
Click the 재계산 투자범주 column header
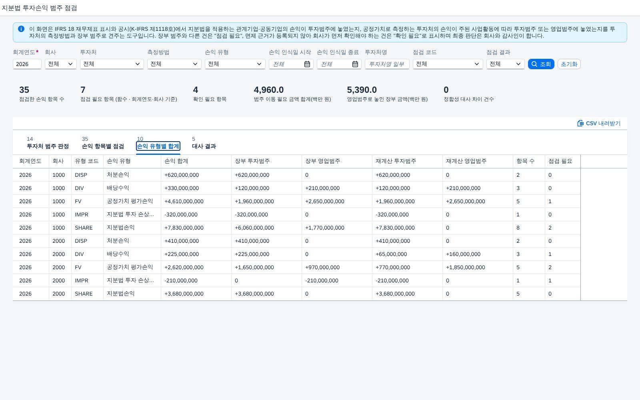tap(407, 161)
